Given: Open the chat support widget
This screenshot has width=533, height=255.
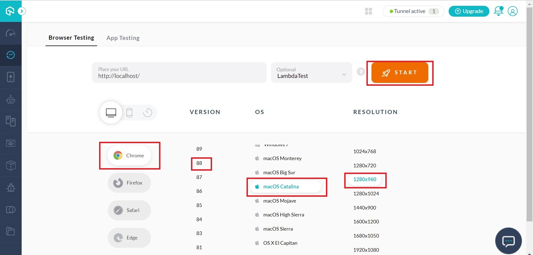Looking at the screenshot, I should point(509,241).
